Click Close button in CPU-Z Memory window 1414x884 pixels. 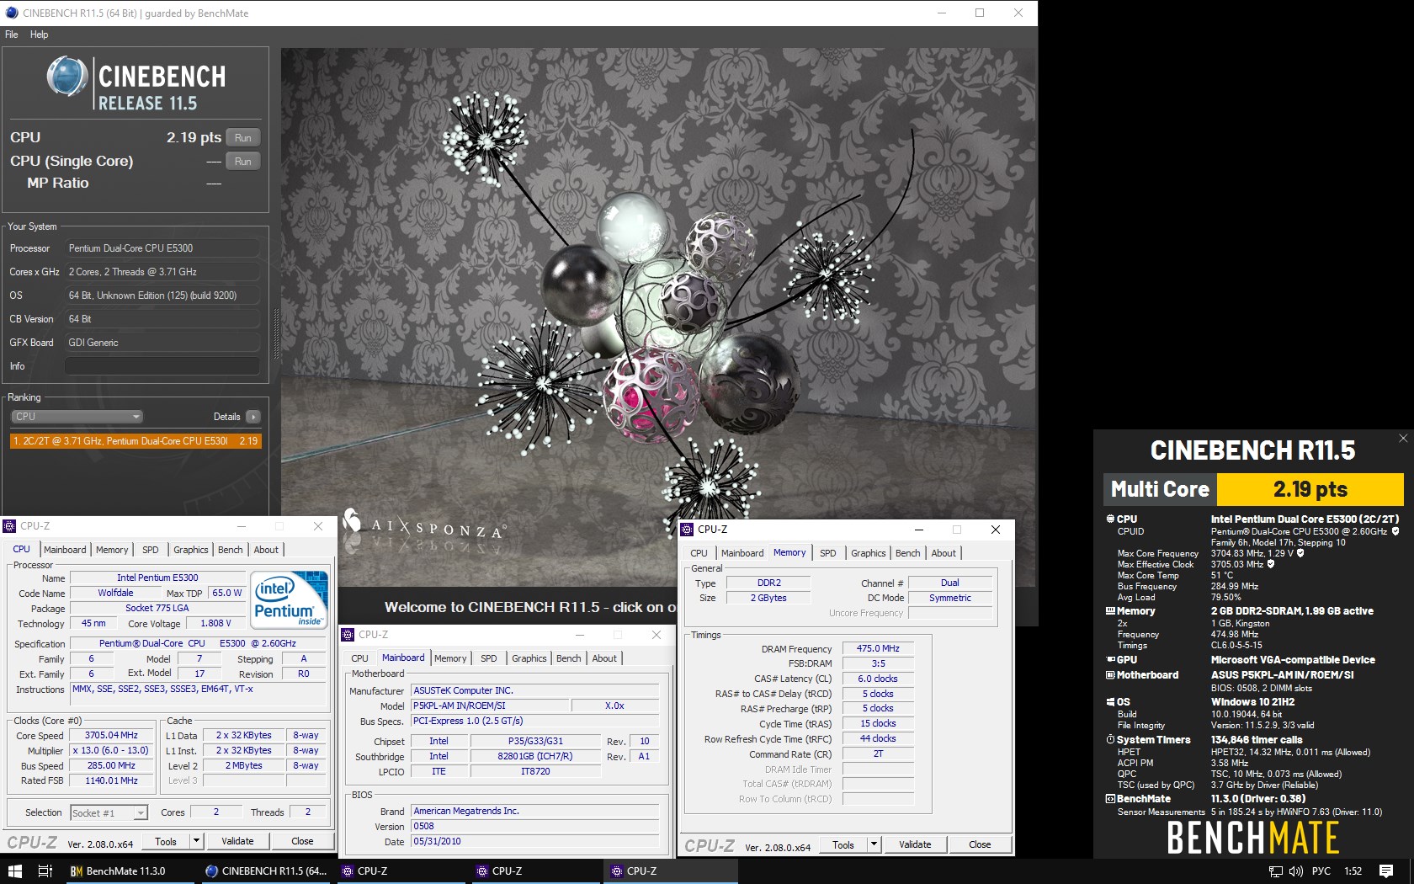pyautogui.click(x=980, y=844)
